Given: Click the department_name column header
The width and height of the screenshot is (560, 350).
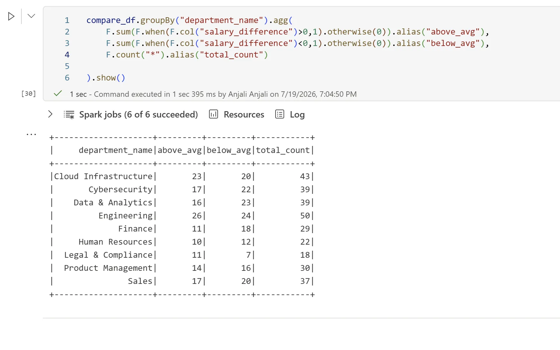Looking at the screenshot, I should tap(115, 150).
